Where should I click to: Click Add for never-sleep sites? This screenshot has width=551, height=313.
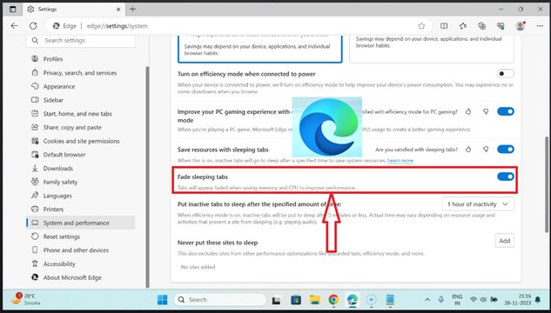[505, 241]
